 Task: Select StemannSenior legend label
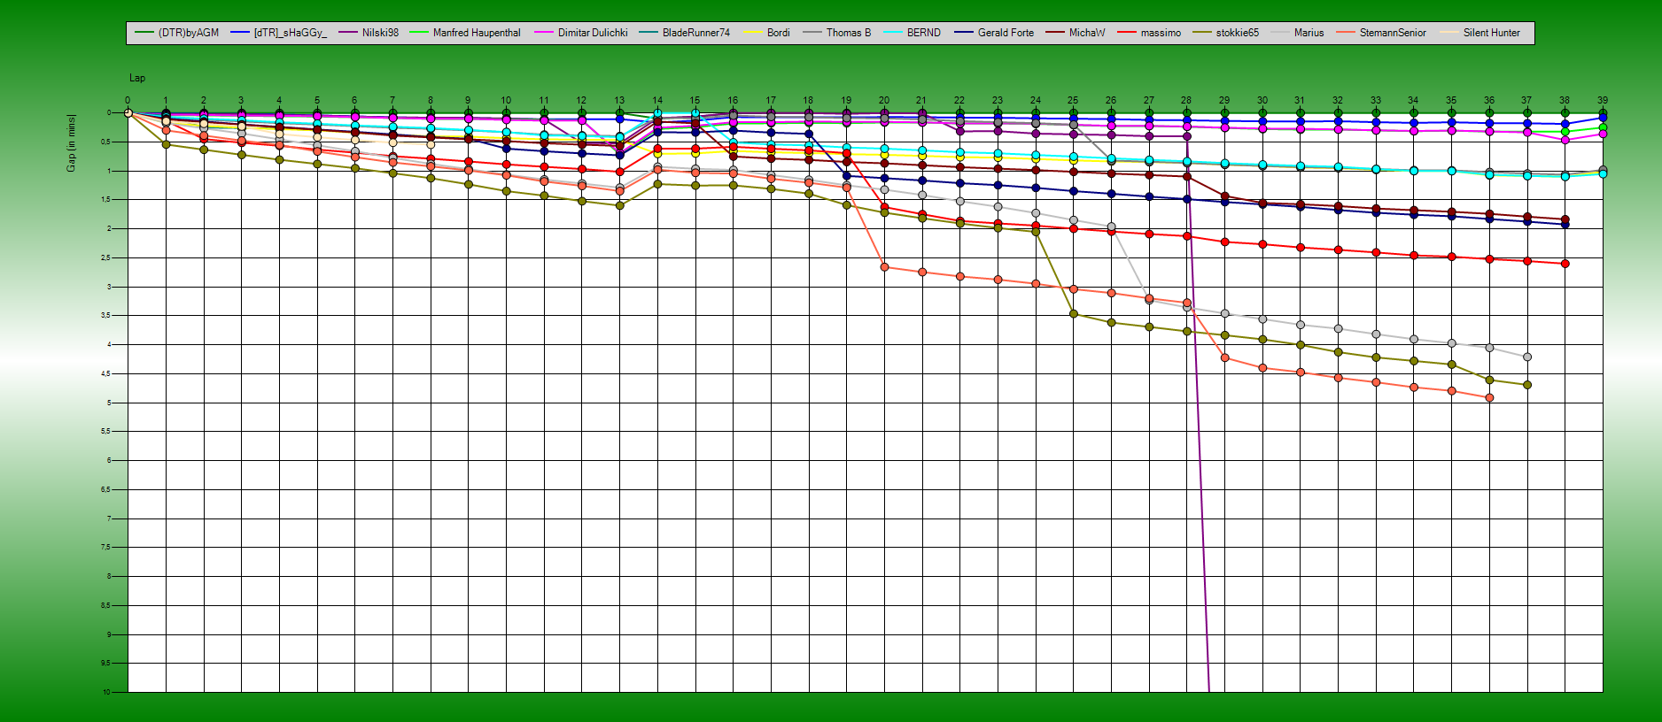pyautogui.click(x=1393, y=33)
